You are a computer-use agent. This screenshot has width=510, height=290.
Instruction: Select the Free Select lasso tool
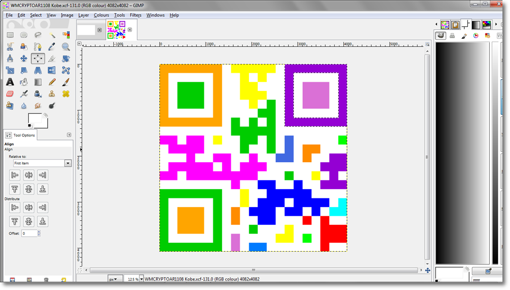[x=38, y=35]
